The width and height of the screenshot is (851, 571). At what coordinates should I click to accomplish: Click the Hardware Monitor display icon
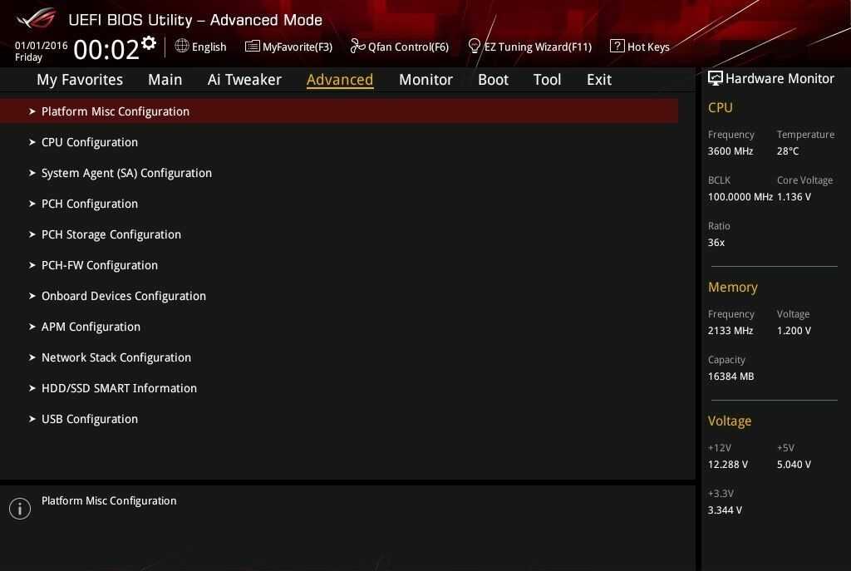point(715,78)
